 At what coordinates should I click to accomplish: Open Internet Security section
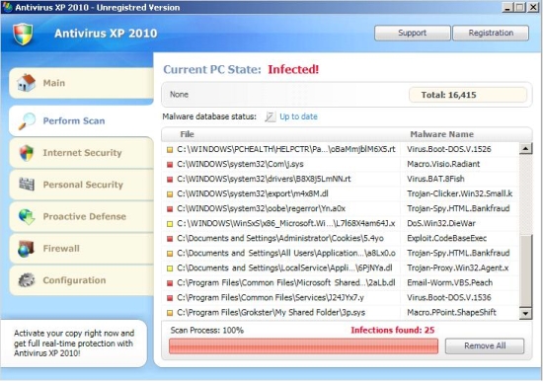[81, 153]
